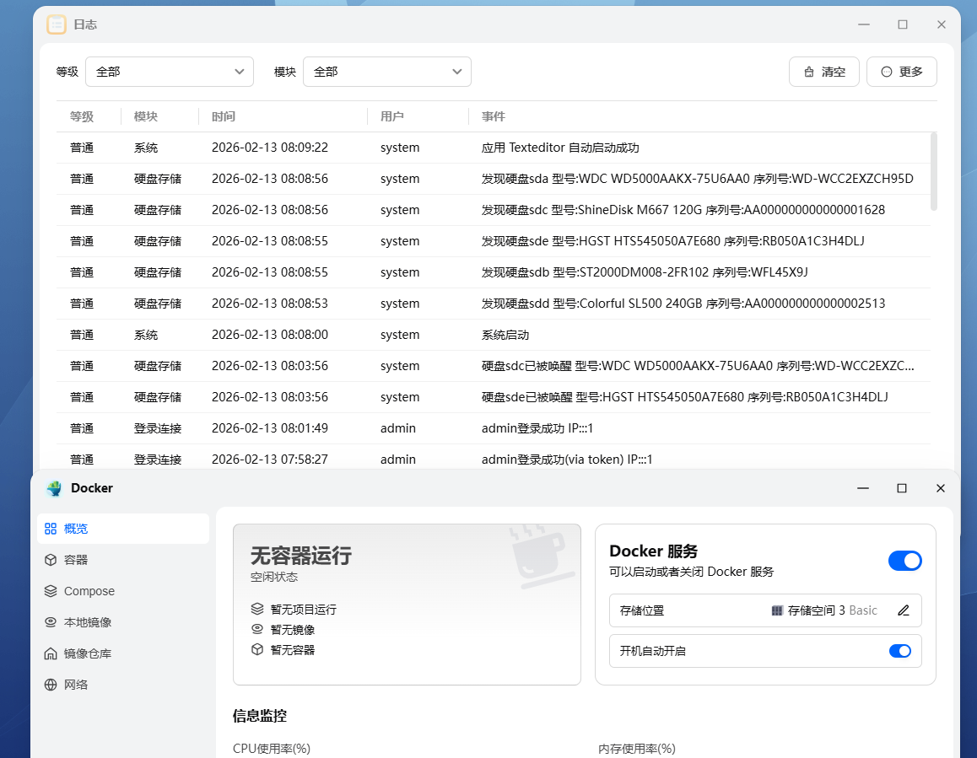Open 本地镜像 local images page

click(x=88, y=622)
